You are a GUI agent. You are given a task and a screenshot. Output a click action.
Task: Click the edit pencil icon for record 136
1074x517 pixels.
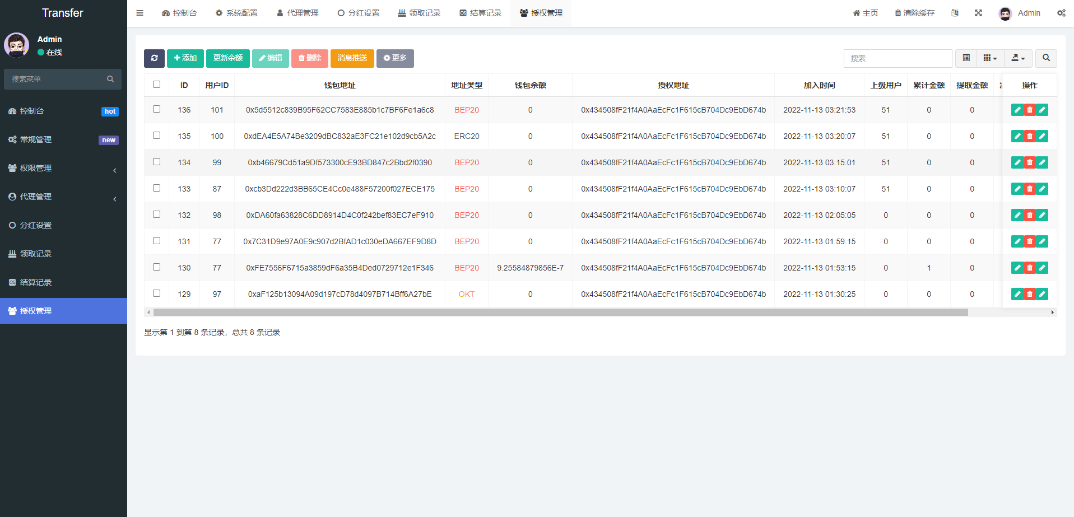pyautogui.click(x=1017, y=110)
